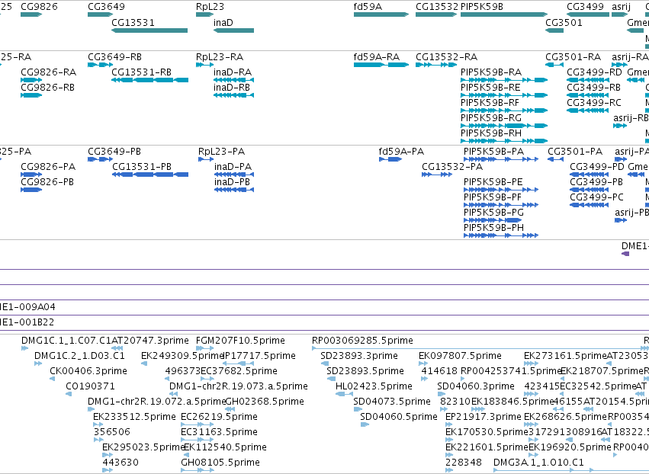Click the CG3649-PB protein
The image size is (649, 474).
pos(100,159)
